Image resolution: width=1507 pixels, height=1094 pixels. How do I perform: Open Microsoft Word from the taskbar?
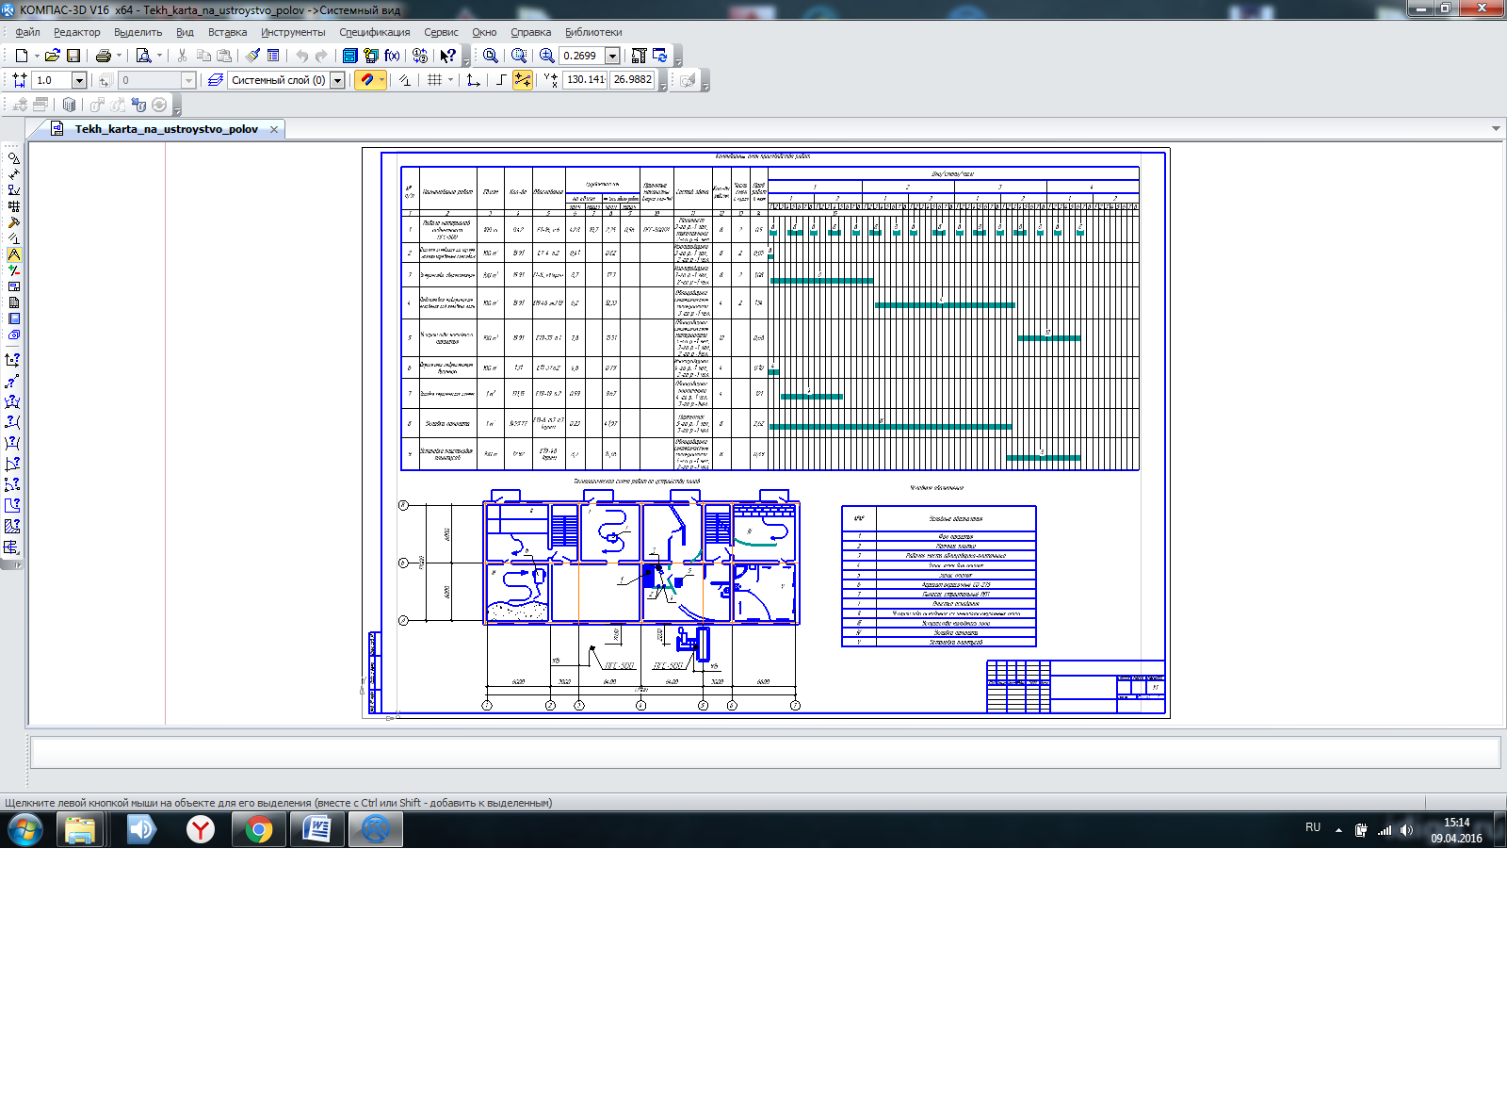pos(316,830)
